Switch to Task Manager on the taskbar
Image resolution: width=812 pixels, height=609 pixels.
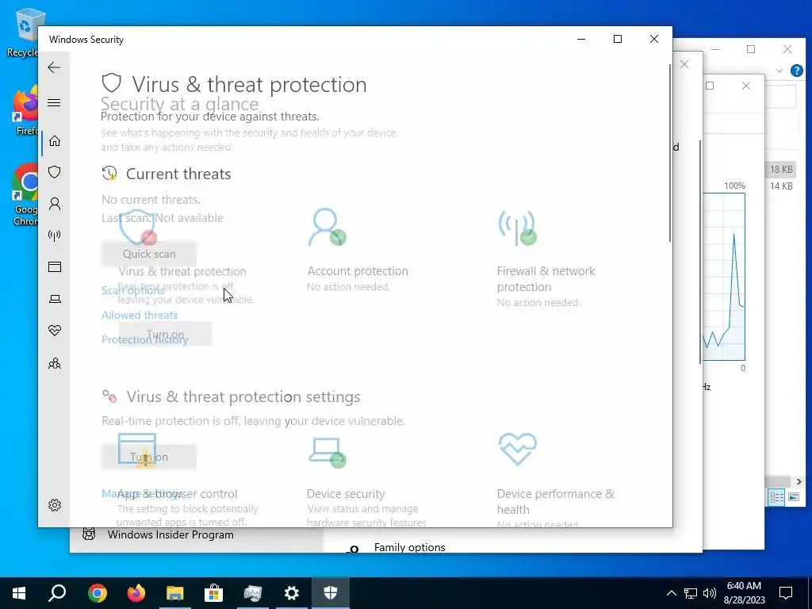[x=253, y=593]
